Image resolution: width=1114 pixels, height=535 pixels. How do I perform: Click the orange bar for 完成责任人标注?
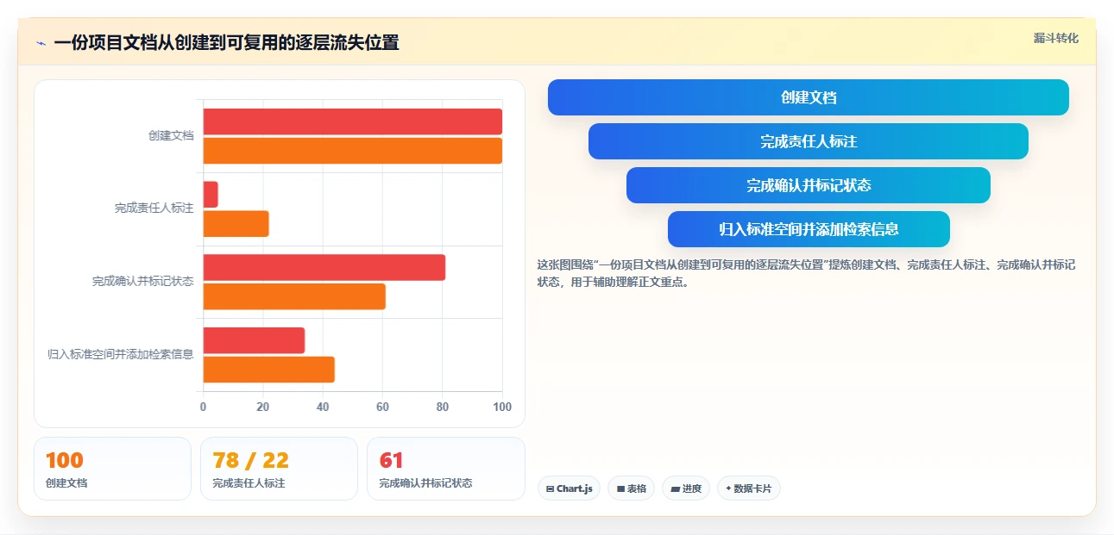(236, 224)
